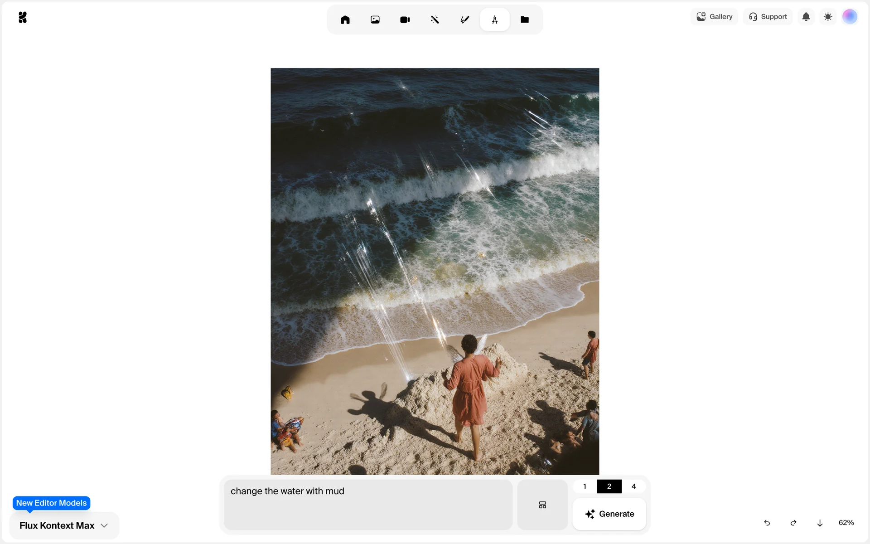Select the compass Editor tool
The height and width of the screenshot is (544, 870).
(x=494, y=19)
